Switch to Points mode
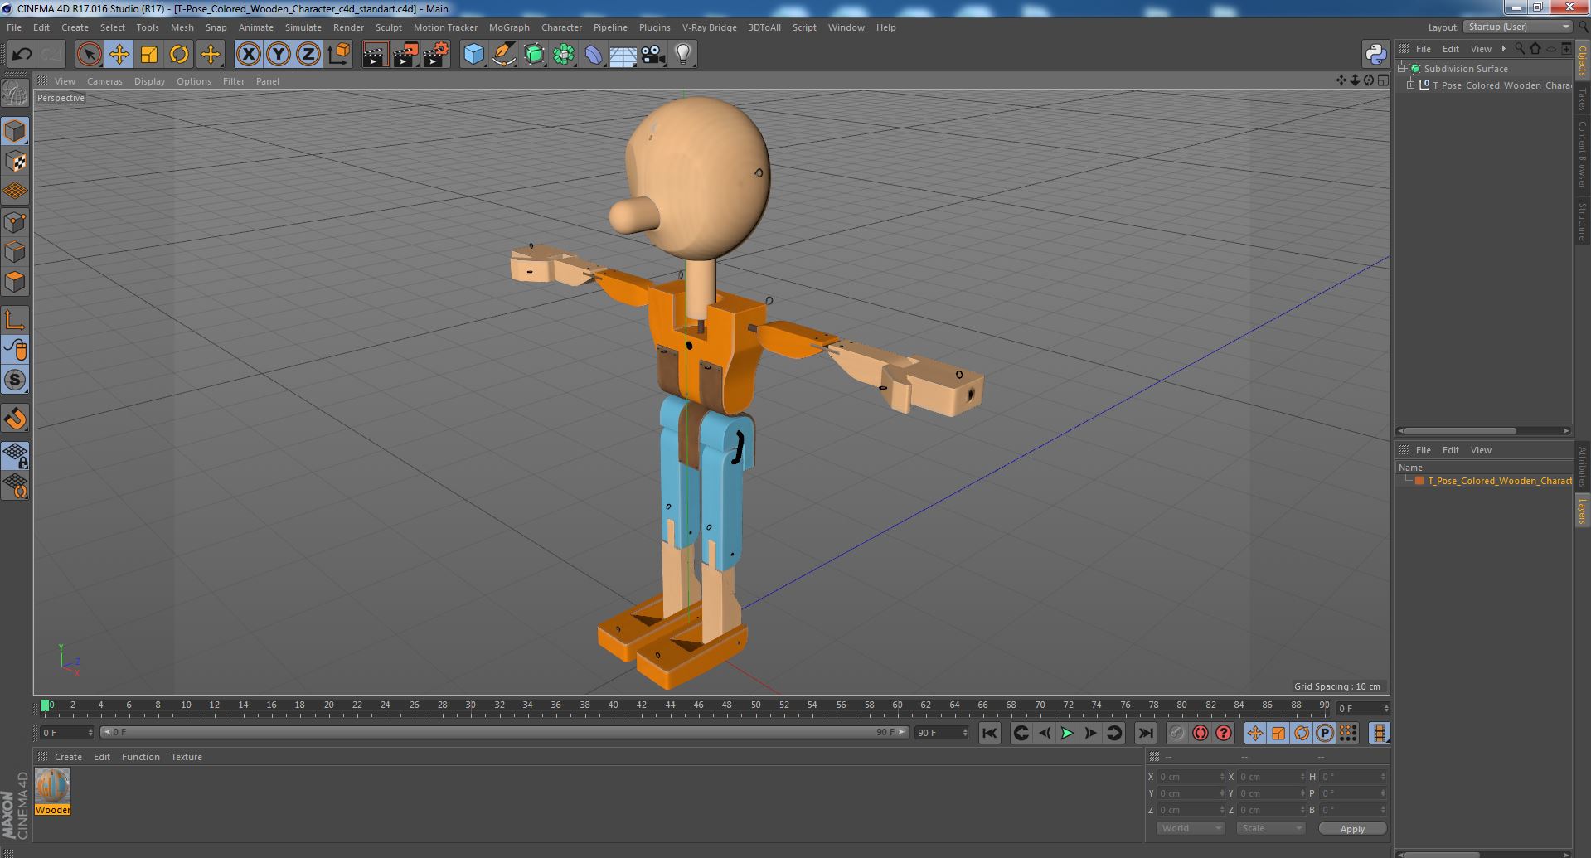 15,221
